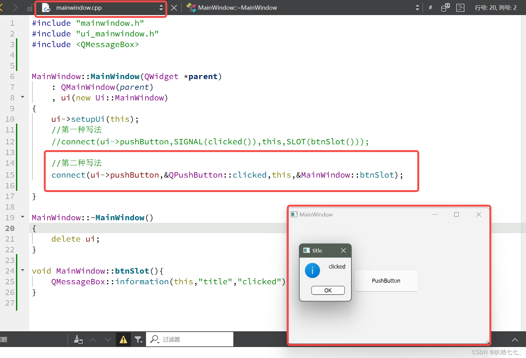The width and height of the screenshot is (526, 358).
Task: Click the commented SIGNAL(clicked()) connect line
Action: 210,142
